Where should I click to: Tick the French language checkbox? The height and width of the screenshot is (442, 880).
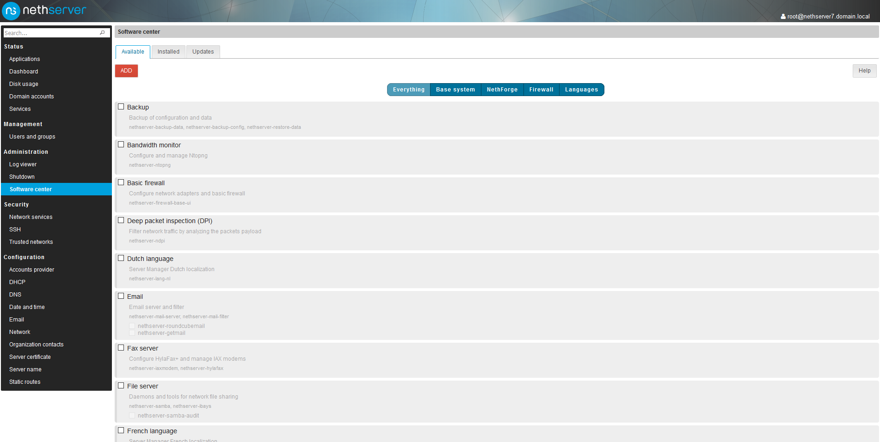coord(121,430)
